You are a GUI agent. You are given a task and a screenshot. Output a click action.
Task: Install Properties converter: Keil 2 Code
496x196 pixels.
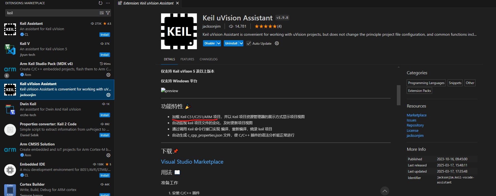pyautogui.click(x=105, y=135)
